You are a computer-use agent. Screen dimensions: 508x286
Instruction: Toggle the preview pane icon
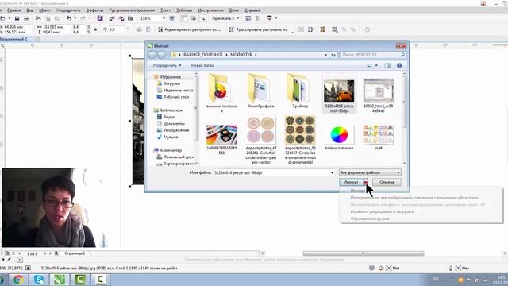pos(387,65)
